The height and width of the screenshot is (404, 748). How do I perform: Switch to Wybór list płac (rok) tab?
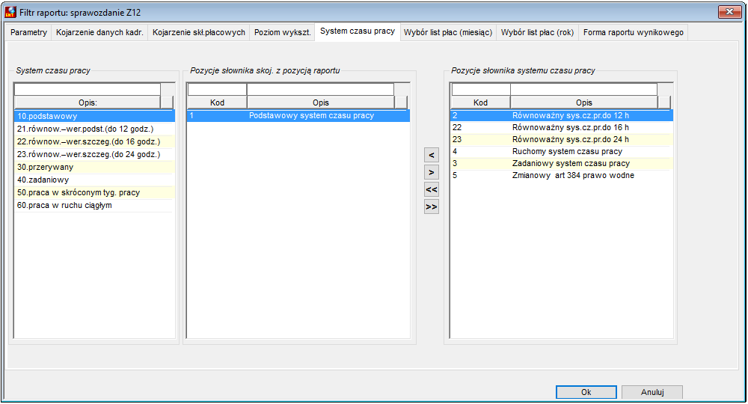[x=537, y=32]
